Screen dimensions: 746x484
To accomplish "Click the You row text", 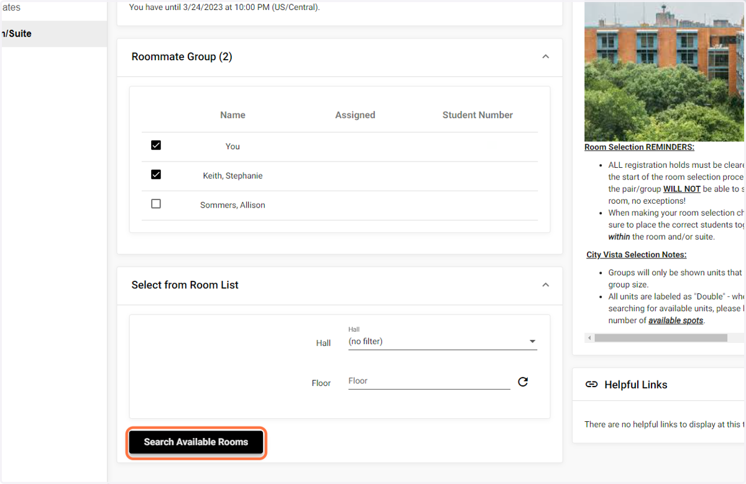I will click(x=233, y=147).
